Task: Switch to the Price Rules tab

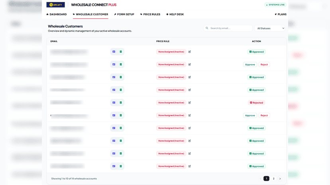Action: tap(150, 14)
